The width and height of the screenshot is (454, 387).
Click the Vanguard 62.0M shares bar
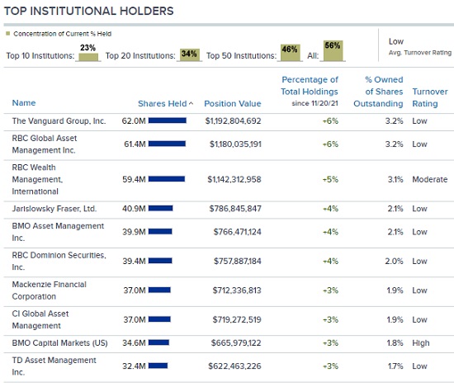click(x=168, y=120)
